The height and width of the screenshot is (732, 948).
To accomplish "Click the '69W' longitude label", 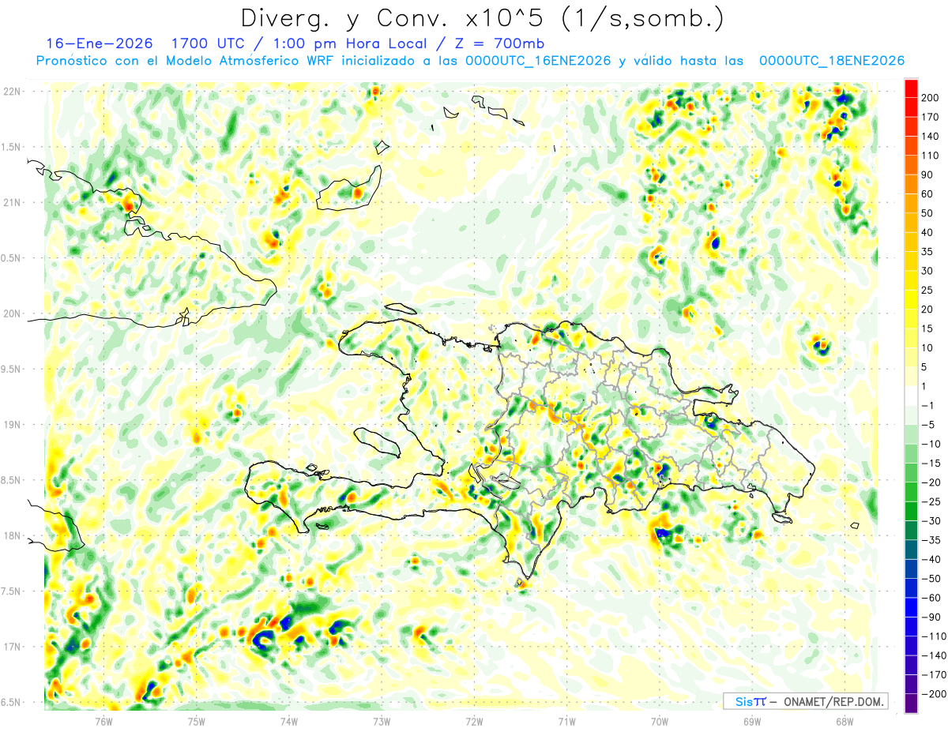I will click(x=752, y=721).
